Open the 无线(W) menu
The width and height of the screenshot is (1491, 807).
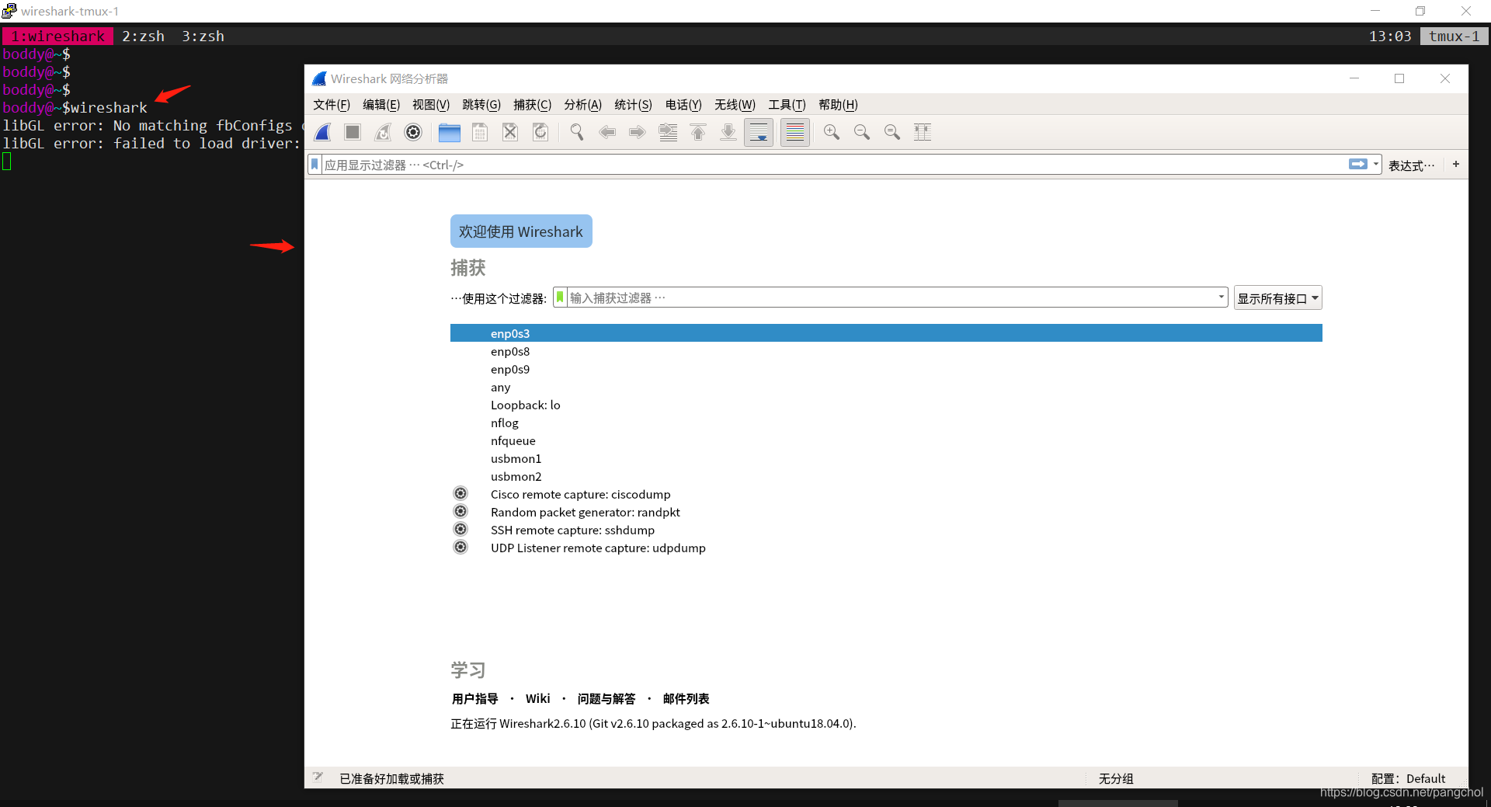[735, 105]
